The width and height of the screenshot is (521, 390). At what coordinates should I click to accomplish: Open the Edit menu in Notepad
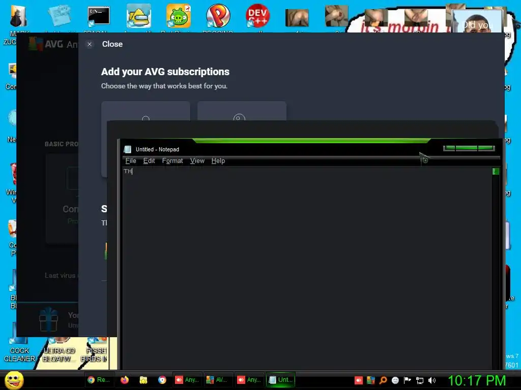pos(149,161)
